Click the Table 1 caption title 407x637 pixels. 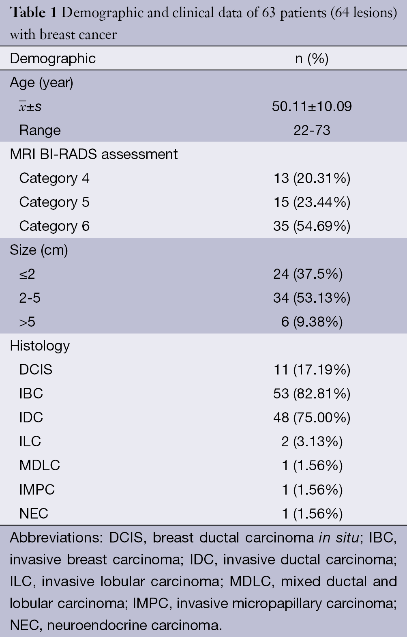point(203,24)
